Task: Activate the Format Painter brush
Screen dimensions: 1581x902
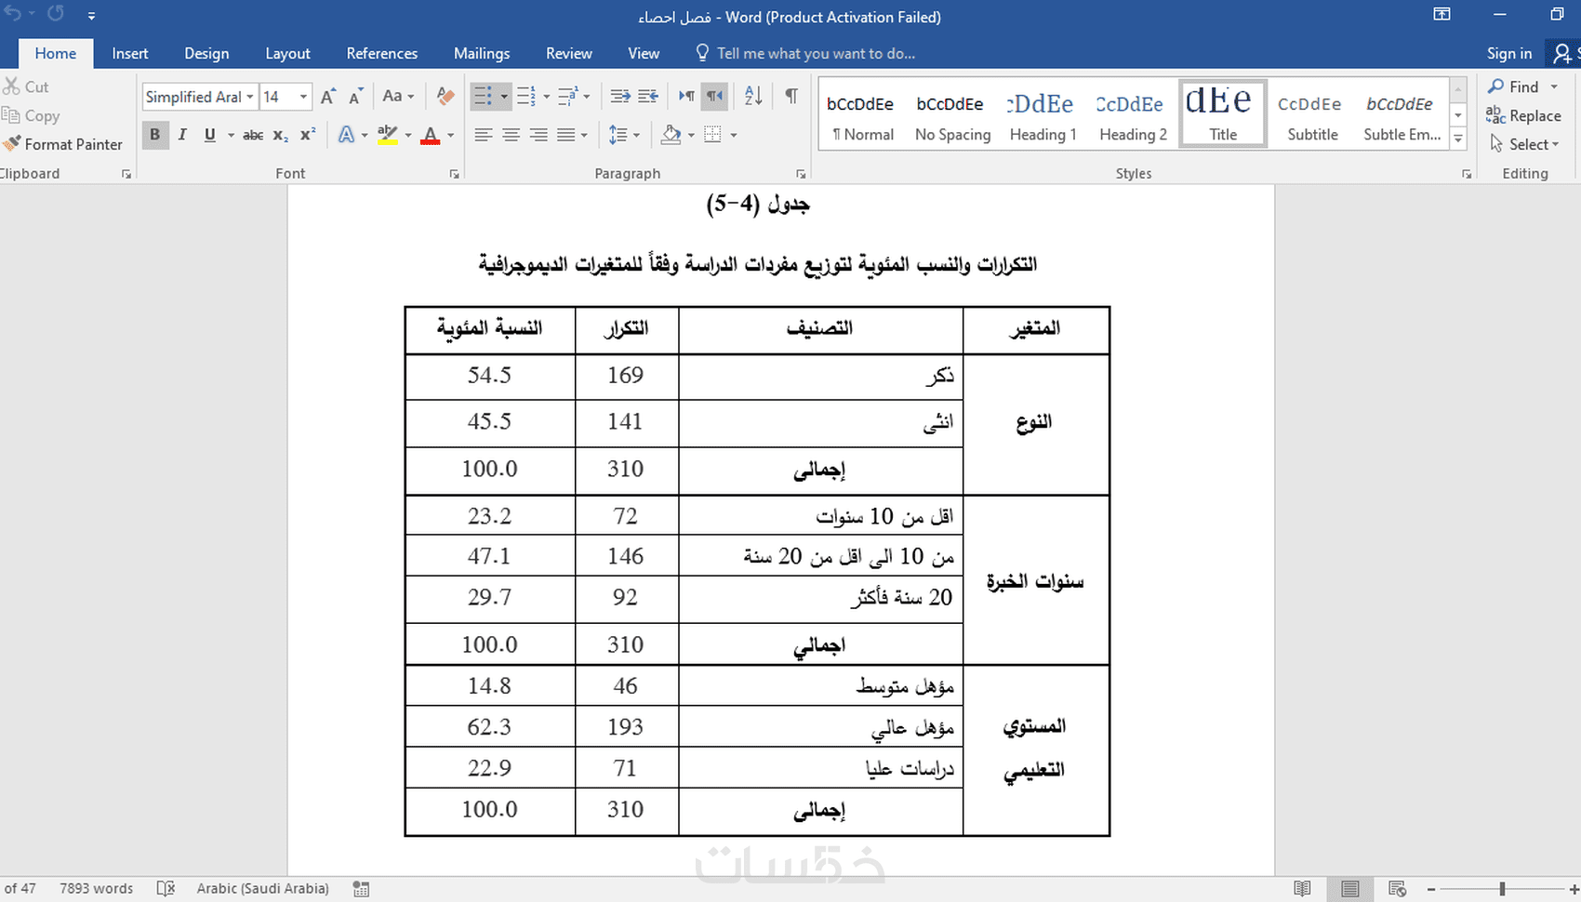Action: tap(63, 144)
